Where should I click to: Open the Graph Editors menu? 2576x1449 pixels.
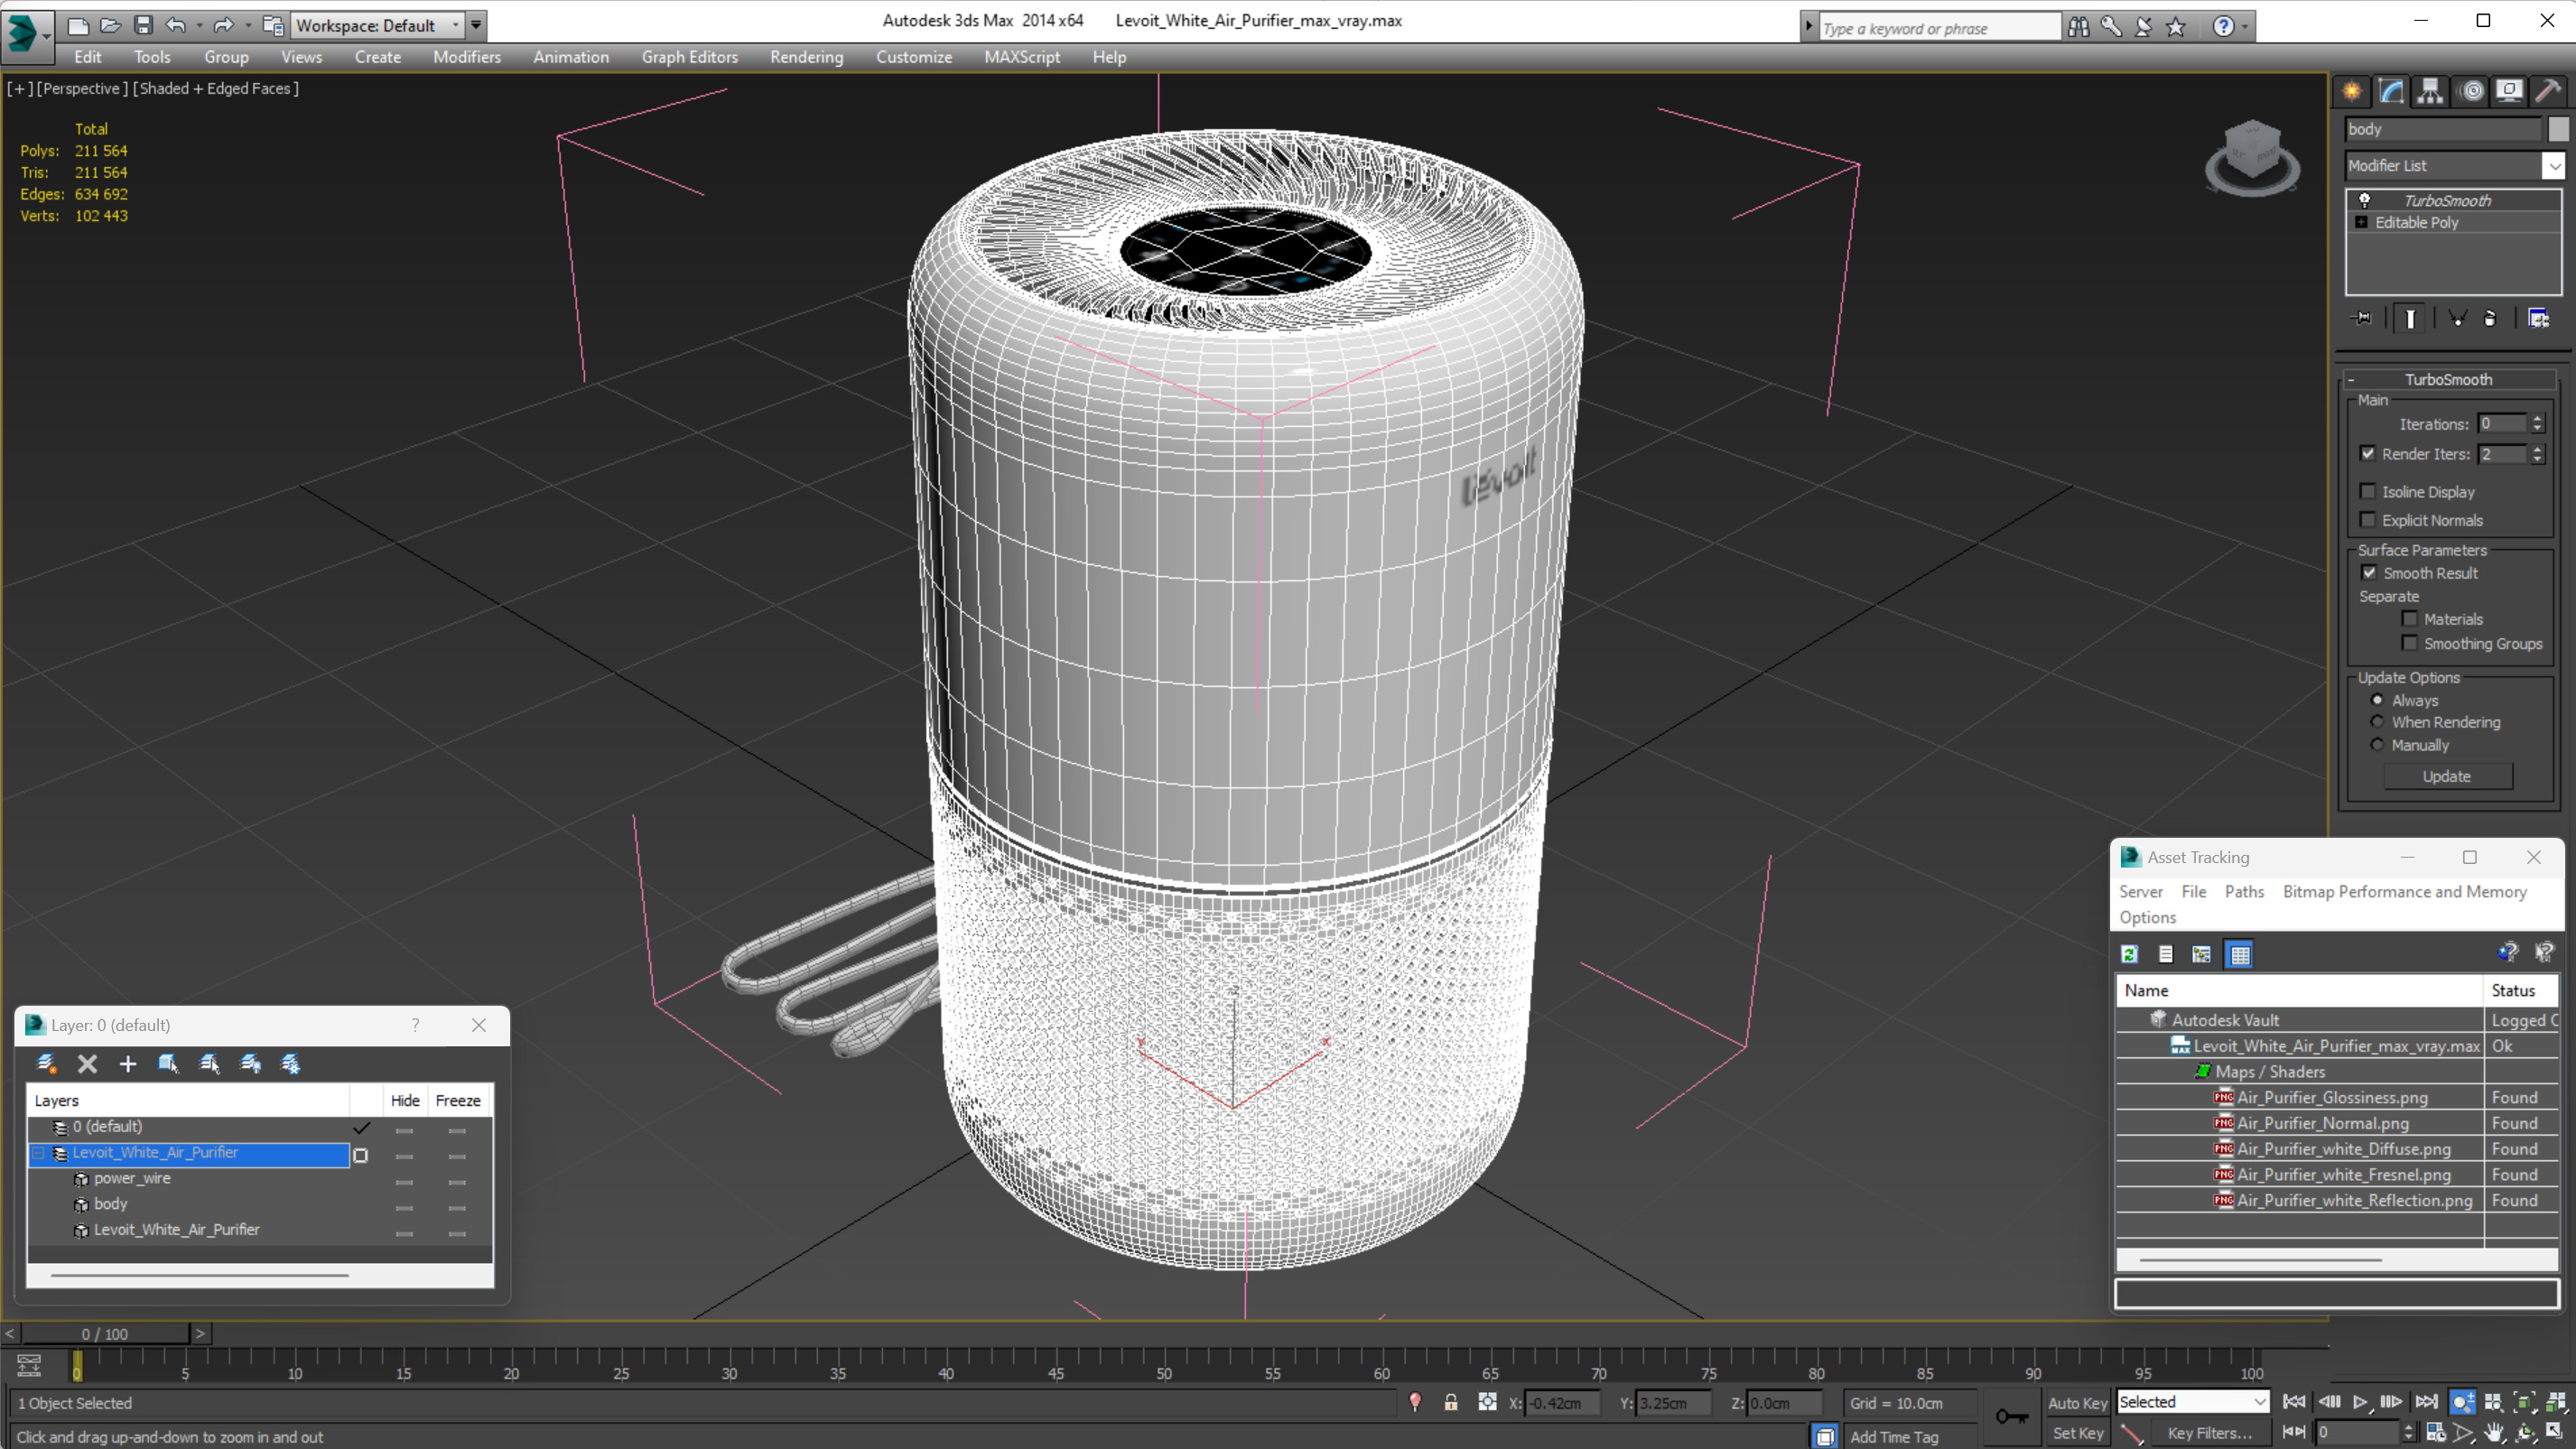(x=689, y=57)
